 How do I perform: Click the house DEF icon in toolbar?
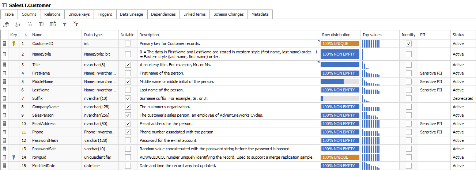(x=6, y=24)
